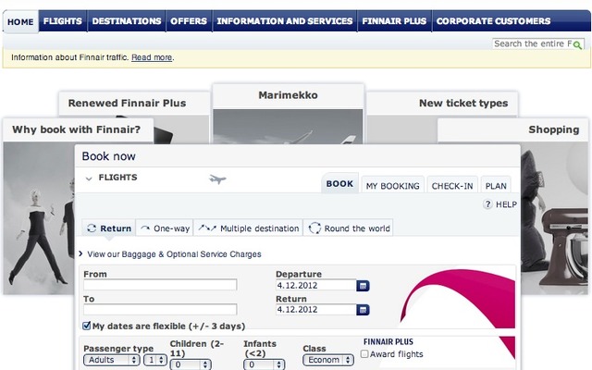Open the FLIGHTS navigation menu

(x=63, y=21)
